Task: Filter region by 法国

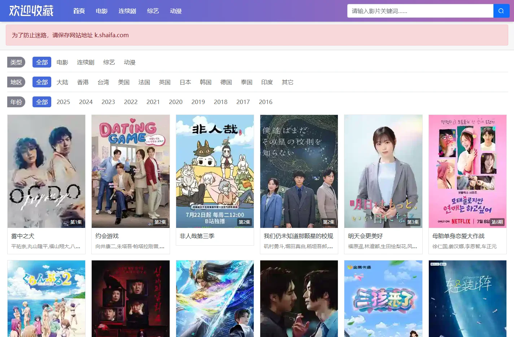Action: (x=144, y=82)
